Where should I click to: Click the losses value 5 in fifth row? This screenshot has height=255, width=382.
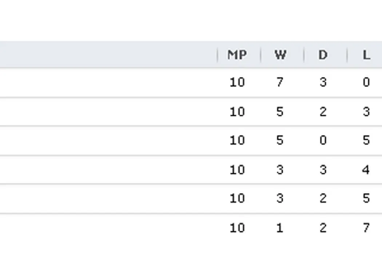(366, 199)
